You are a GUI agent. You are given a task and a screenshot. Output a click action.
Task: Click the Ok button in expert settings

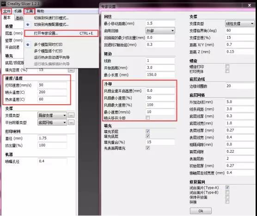click(201, 211)
